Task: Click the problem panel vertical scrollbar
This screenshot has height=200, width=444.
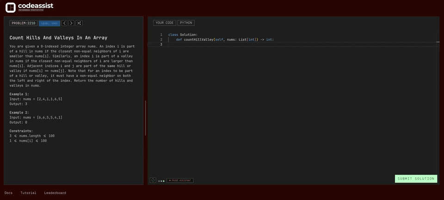Action: (x=145, y=118)
